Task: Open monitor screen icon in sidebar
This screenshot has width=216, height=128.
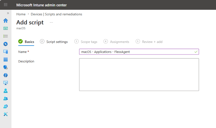Action: [6, 83]
